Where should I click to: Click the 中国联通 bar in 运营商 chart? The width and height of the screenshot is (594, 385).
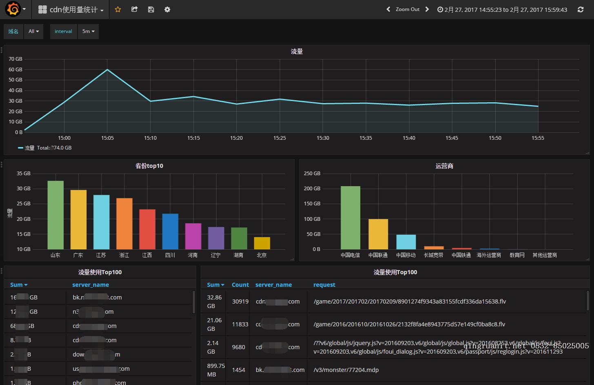click(378, 234)
